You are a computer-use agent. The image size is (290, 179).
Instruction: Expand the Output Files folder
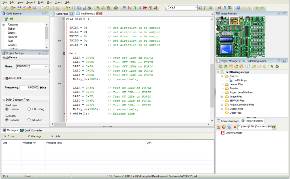coord(222,109)
